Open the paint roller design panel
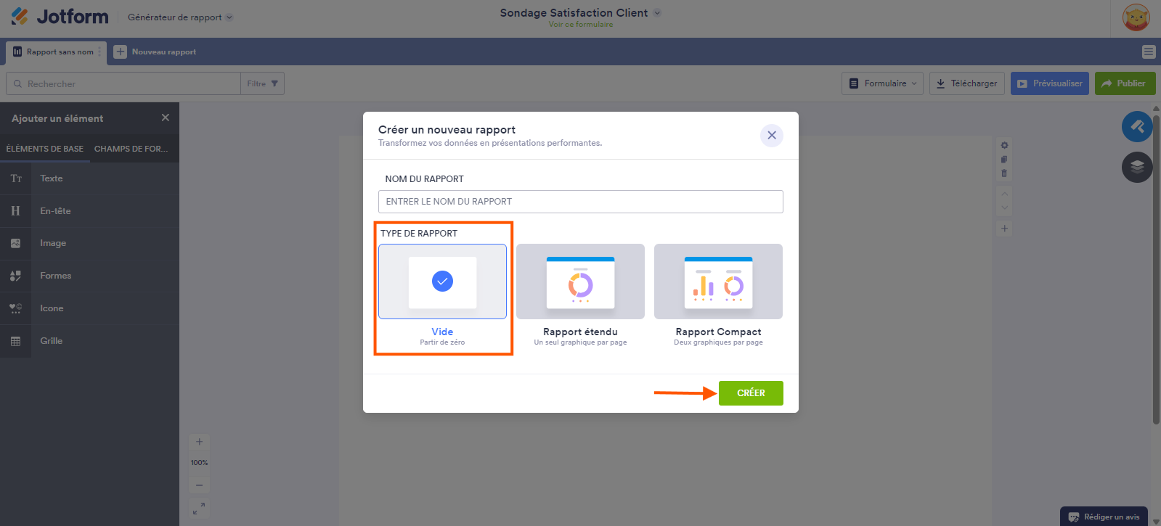This screenshot has width=1161, height=526. [1136, 127]
